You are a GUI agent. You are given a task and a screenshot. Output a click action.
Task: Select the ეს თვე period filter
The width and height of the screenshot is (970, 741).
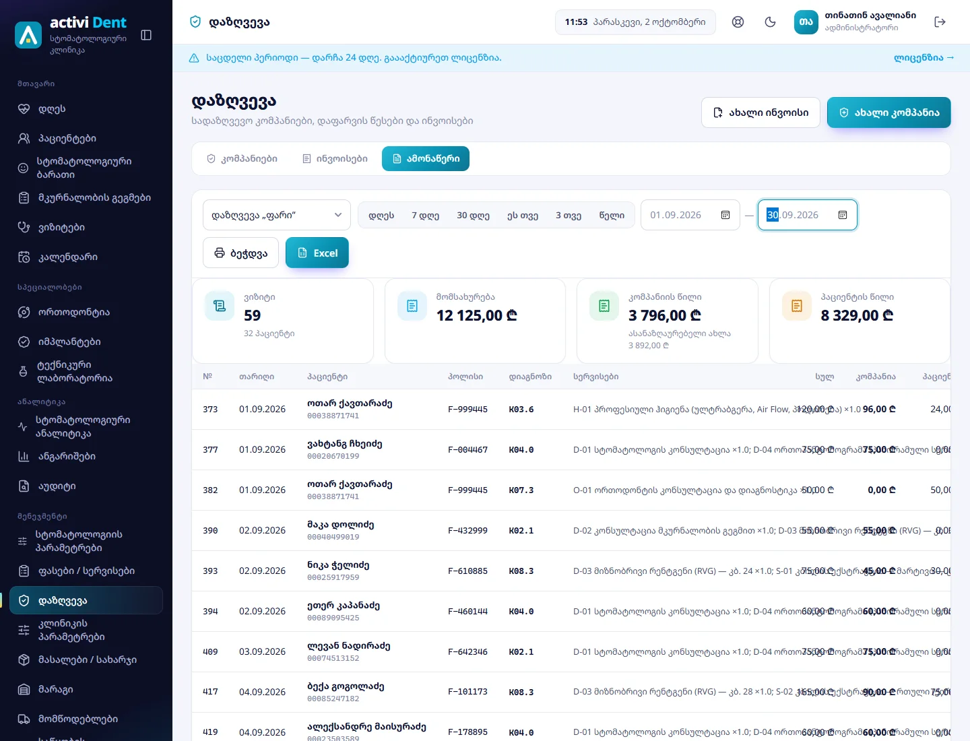click(523, 216)
